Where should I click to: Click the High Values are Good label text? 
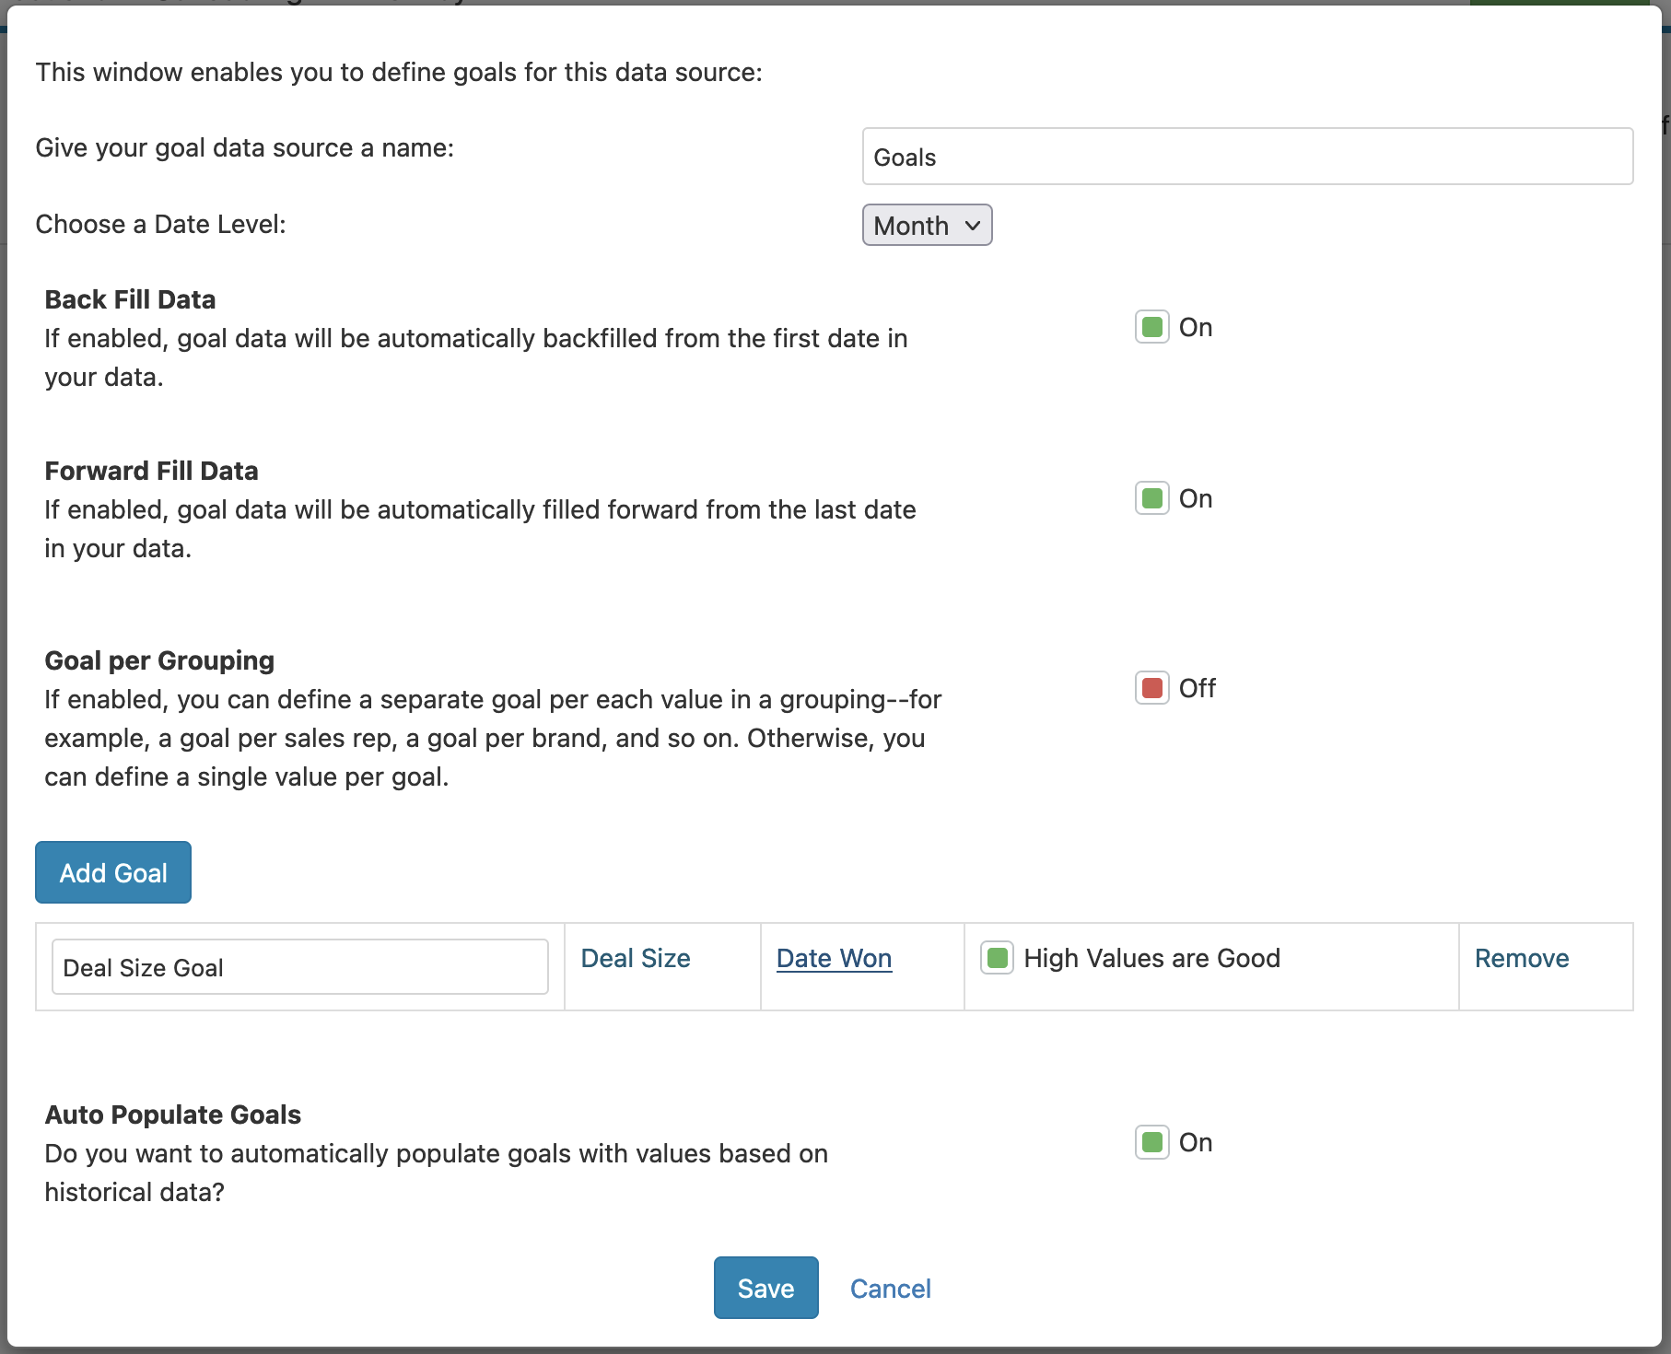(1151, 958)
